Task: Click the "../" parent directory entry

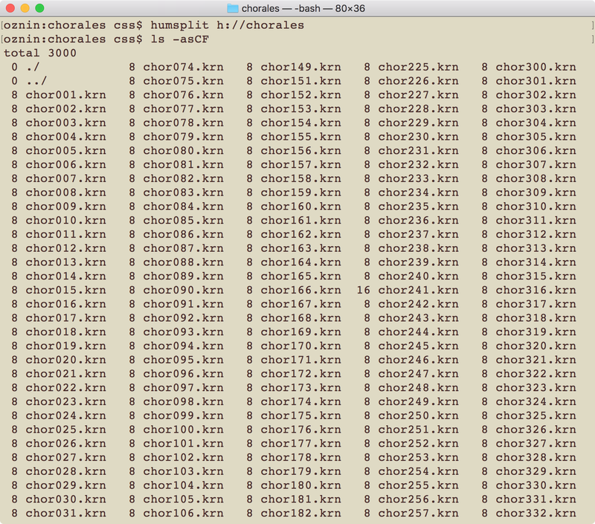Action: 34,81
